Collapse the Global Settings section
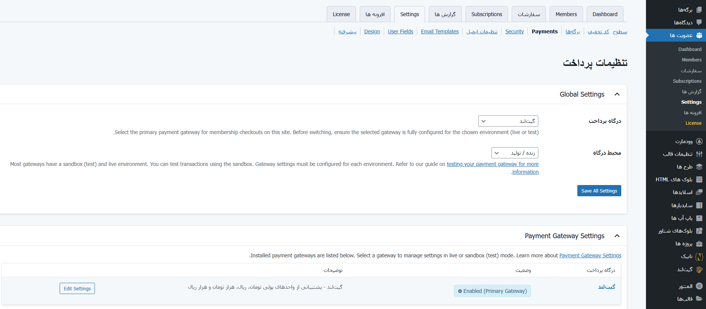The width and height of the screenshot is (706, 309). [617, 94]
